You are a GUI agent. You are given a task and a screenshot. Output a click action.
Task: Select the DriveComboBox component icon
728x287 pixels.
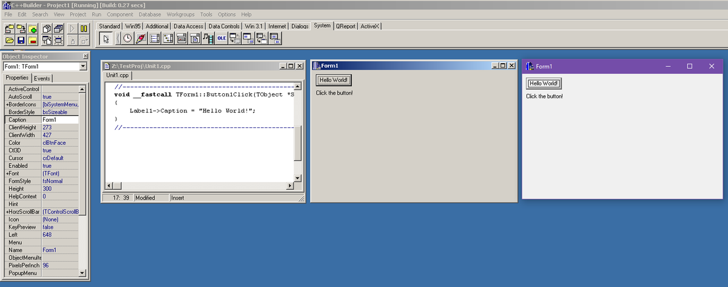point(181,38)
